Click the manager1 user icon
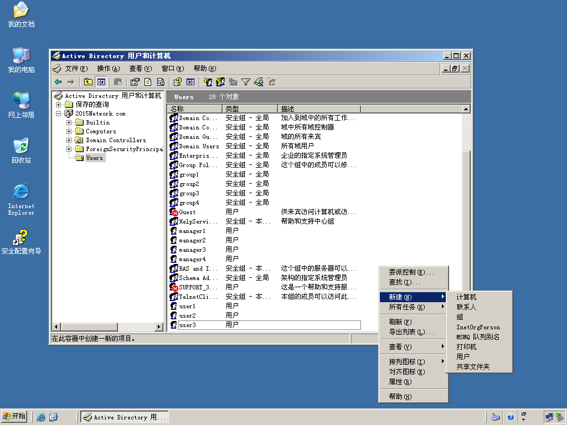Viewport: 567px width, 425px height. click(x=173, y=231)
